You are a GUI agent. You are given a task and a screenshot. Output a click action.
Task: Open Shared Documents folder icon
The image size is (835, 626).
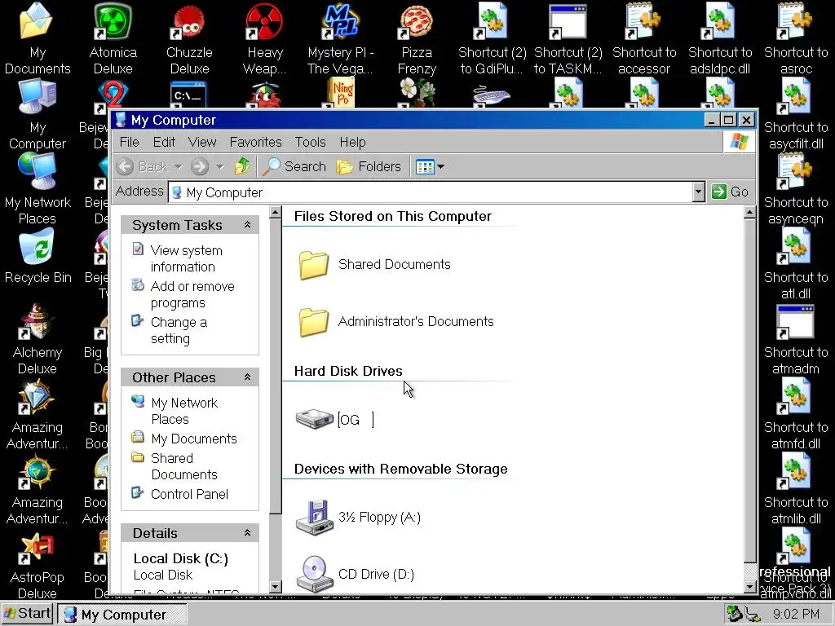(313, 265)
